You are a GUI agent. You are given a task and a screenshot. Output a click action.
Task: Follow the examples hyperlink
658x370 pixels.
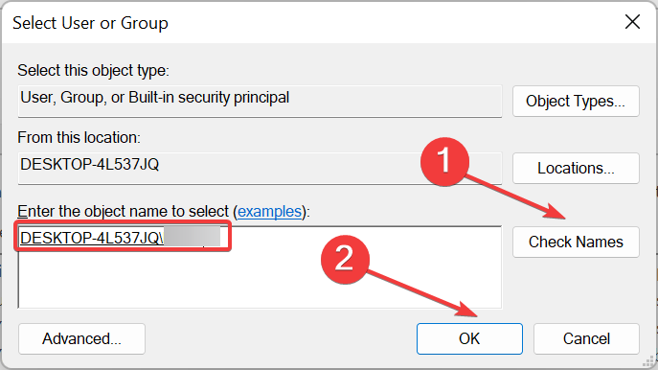(x=269, y=211)
